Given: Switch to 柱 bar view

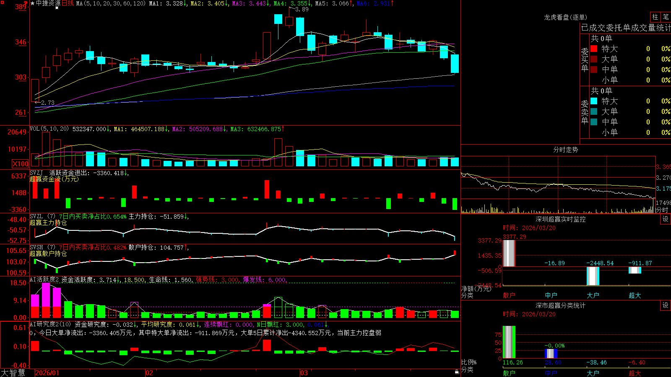Looking at the screenshot, I should point(655,17).
